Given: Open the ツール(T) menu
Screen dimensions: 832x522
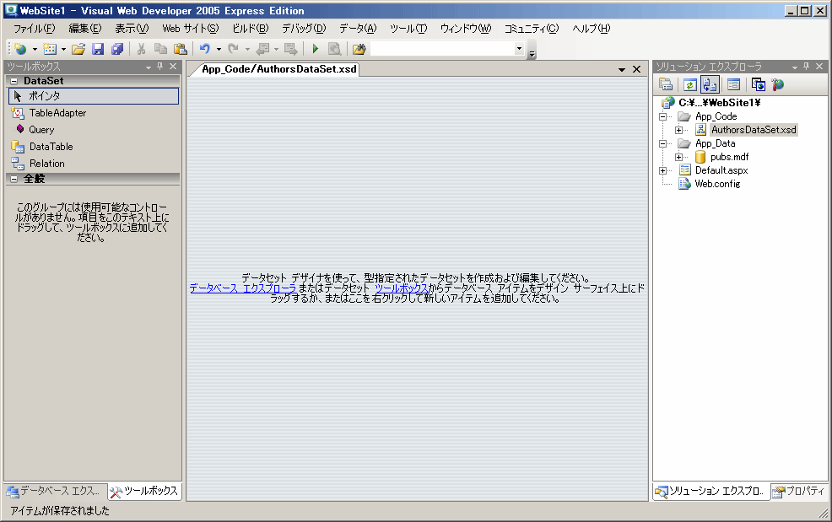Looking at the screenshot, I should [x=408, y=29].
